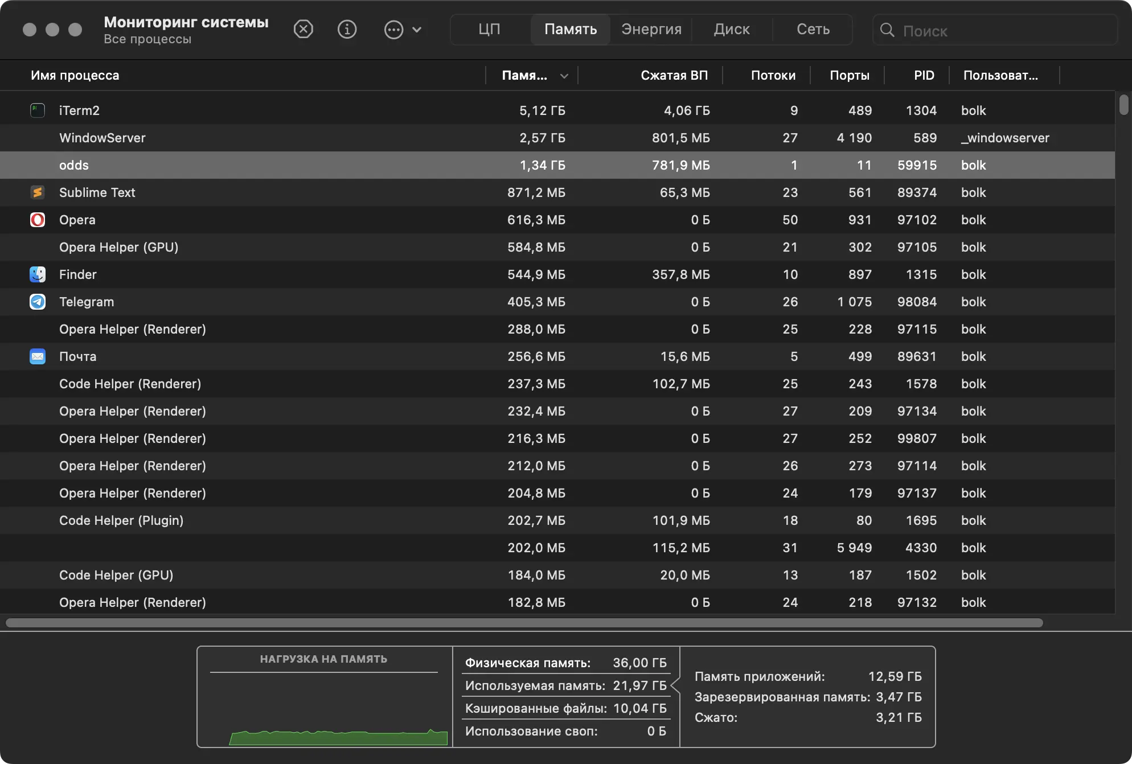
Task: Expand the chevron next to the ellipsis
Action: pos(417,30)
